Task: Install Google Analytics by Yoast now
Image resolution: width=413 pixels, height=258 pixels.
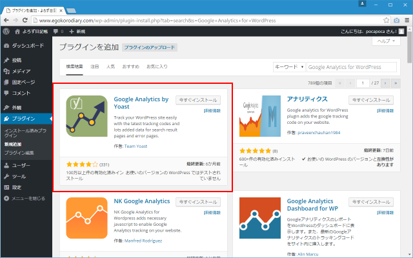Action: click(x=198, y=100)
